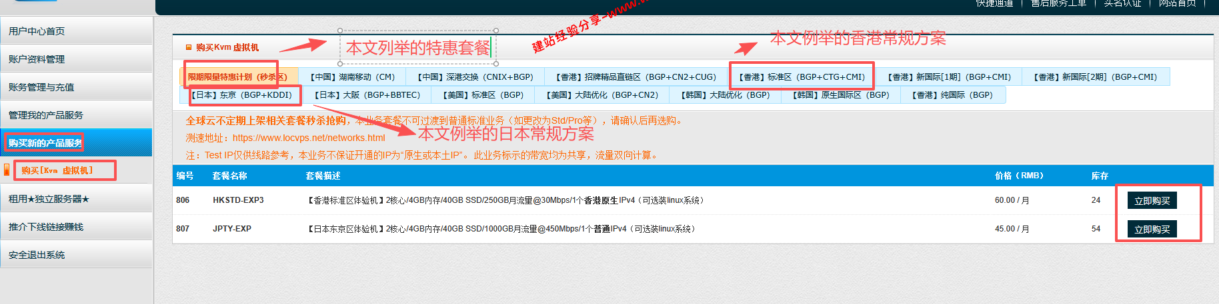Screen dimensions: 1219x304
Task: Click 安全退出系统 to log out
Action: pos(76,255)
